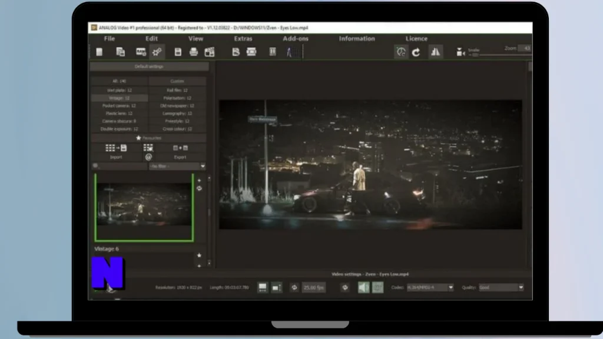Open the Edit menu
This screenshot has height=339, width=603.
pos(151,38)
